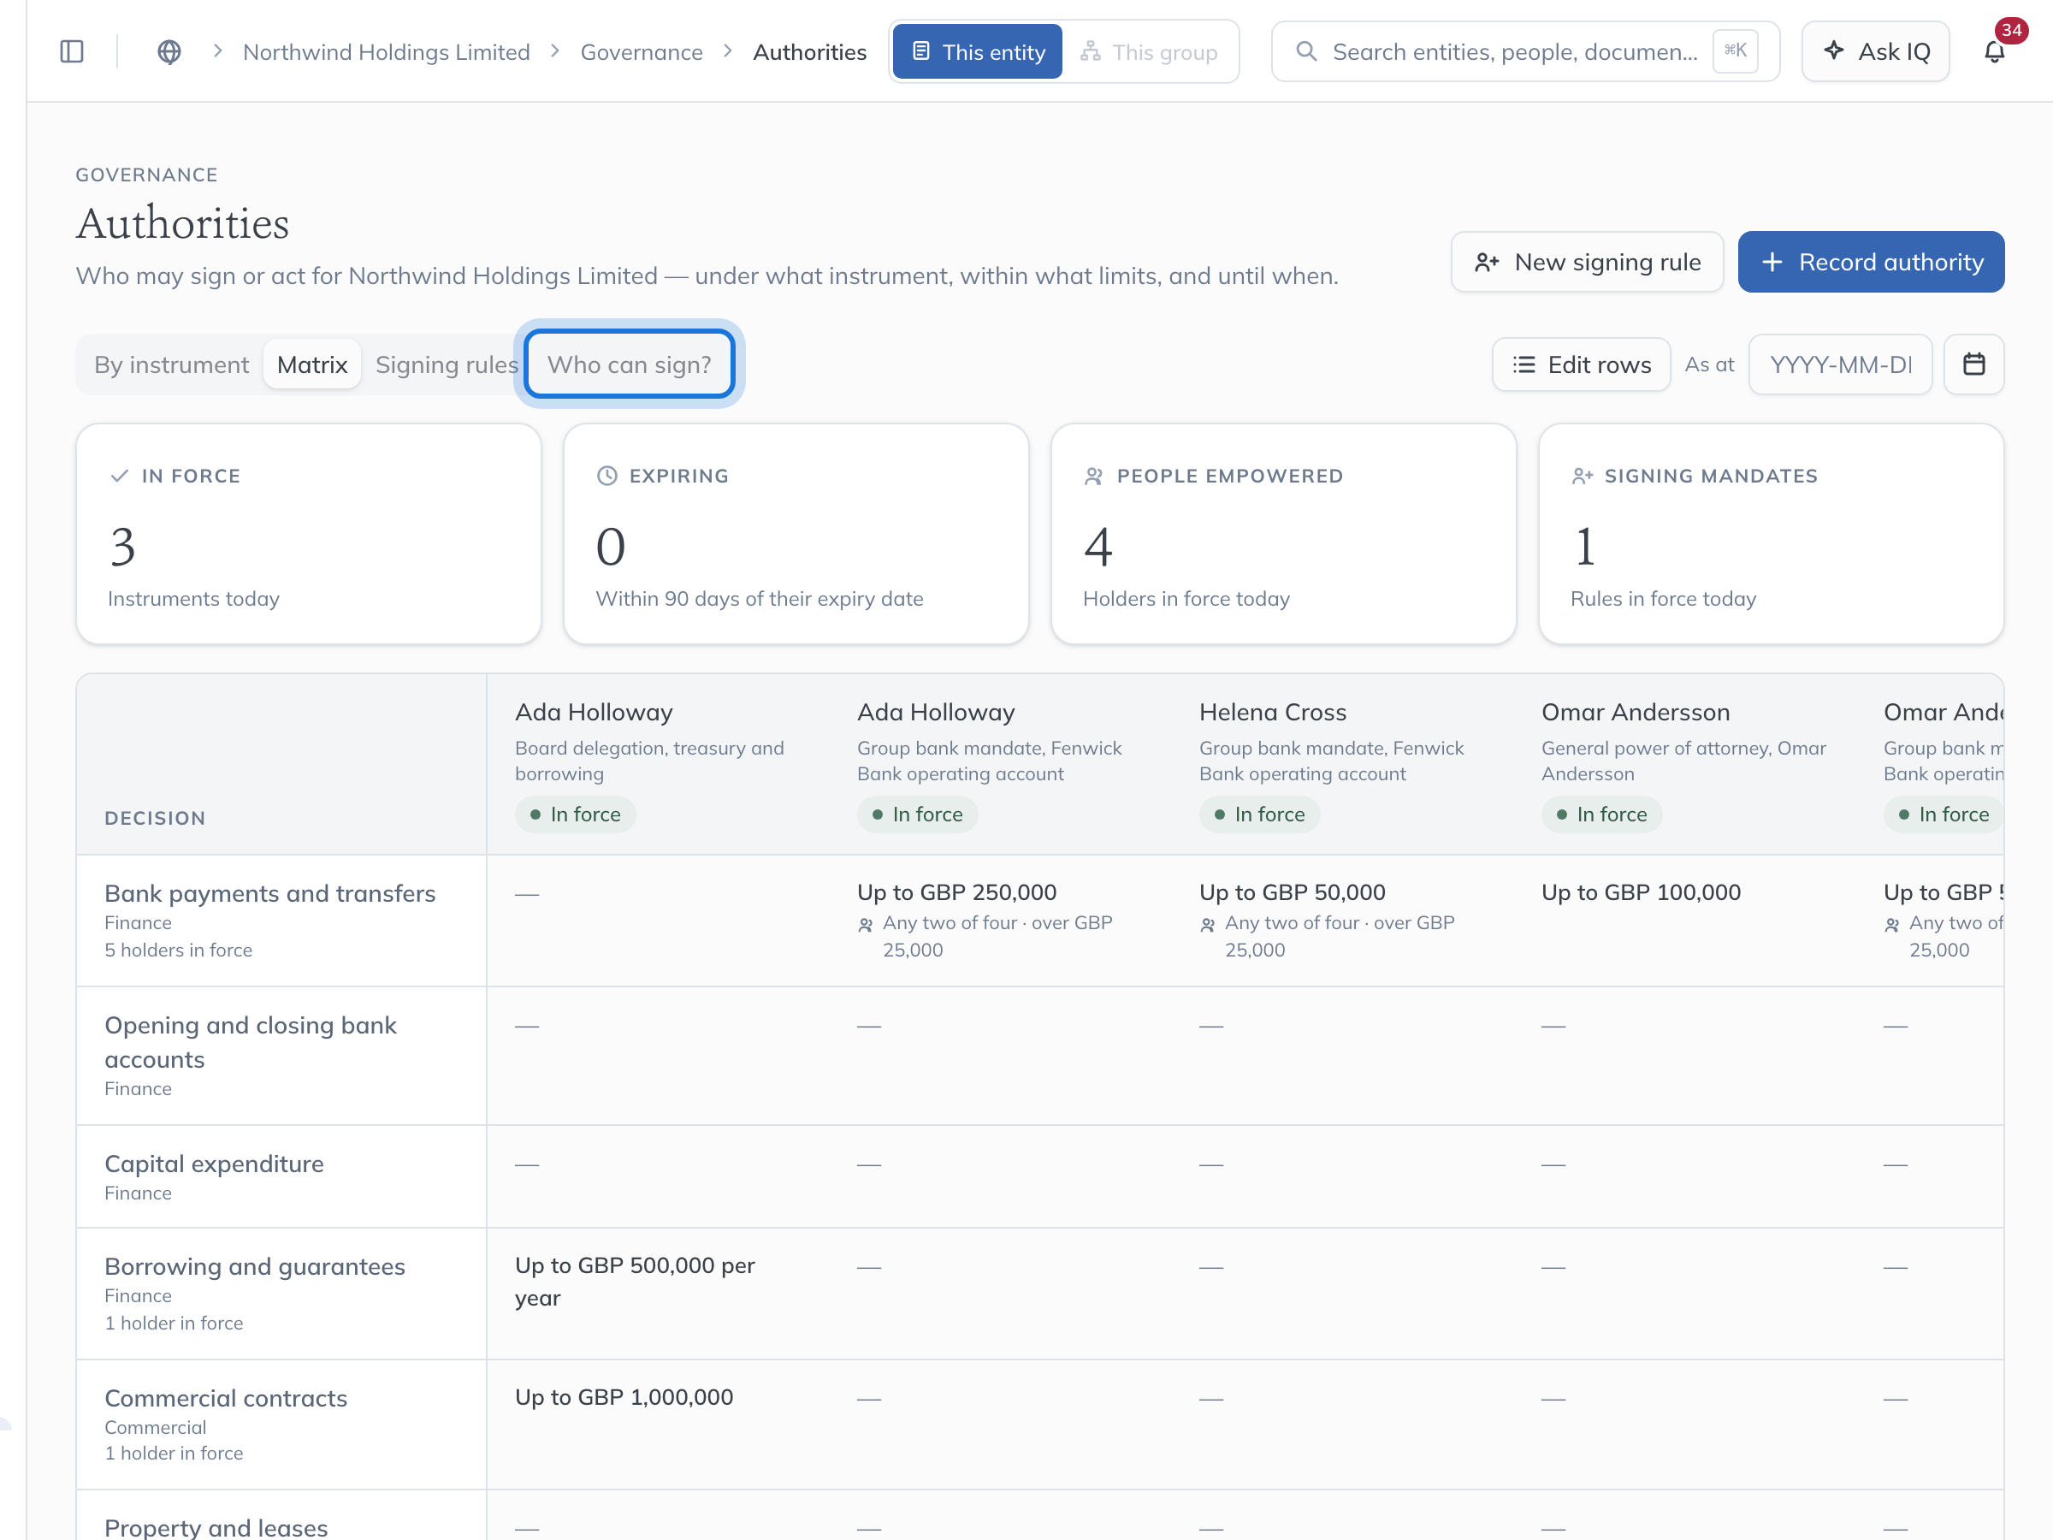Open the Expiring summary card
Viewport: 2053px width, 1540px height.
coord(796,534)
